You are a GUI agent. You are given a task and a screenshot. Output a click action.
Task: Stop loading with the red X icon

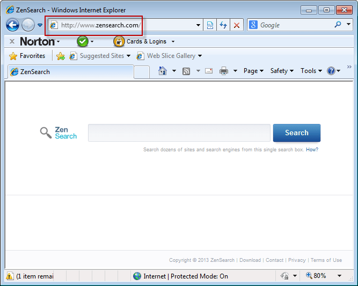[x=237, y=25]
